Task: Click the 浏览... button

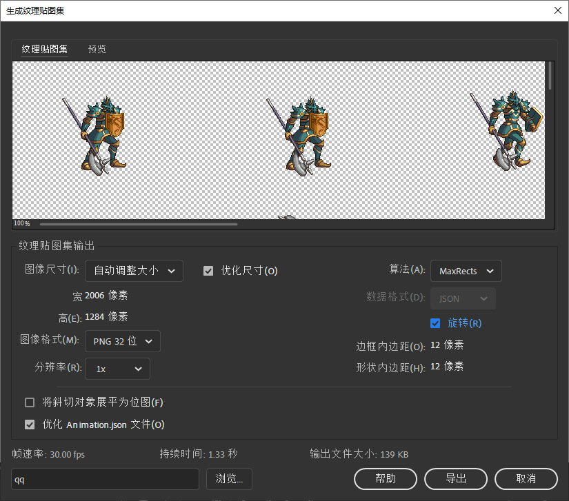Action: pyautogui.click(x=228, y=479)
